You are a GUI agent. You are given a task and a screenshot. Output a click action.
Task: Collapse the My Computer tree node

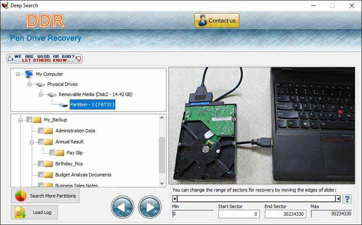[x=18, y=74]
